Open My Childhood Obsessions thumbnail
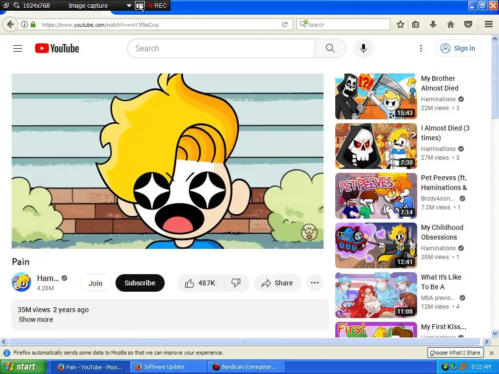This screenshot has width=499, height=374. pyautogui.click(x=376, y=245)
